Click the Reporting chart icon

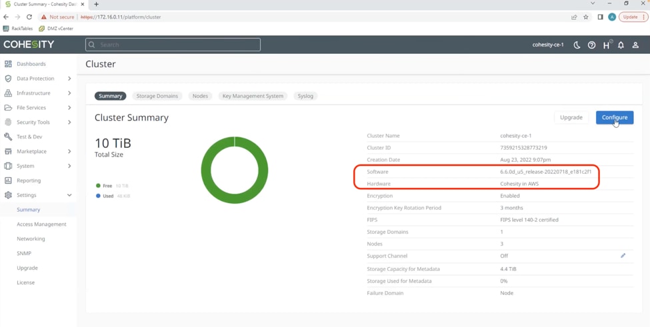pos(8,180)
